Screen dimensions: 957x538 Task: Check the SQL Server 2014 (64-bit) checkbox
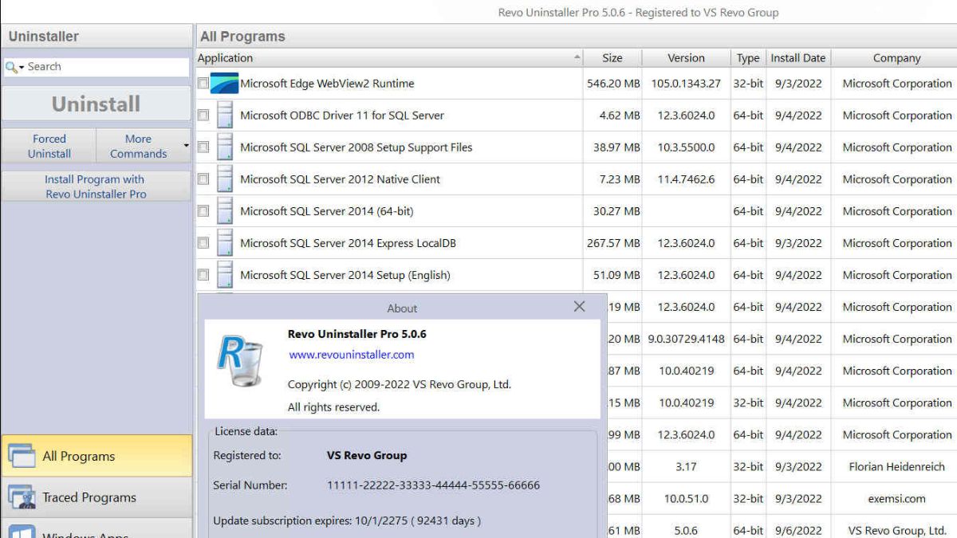[203, 210]
